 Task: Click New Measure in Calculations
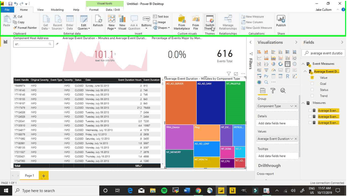coord(252,17)
